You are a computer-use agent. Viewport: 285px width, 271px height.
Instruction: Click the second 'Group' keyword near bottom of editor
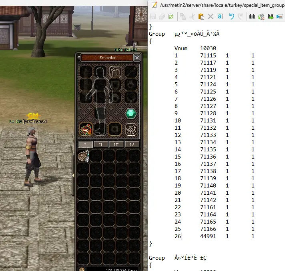pos(157,258)
